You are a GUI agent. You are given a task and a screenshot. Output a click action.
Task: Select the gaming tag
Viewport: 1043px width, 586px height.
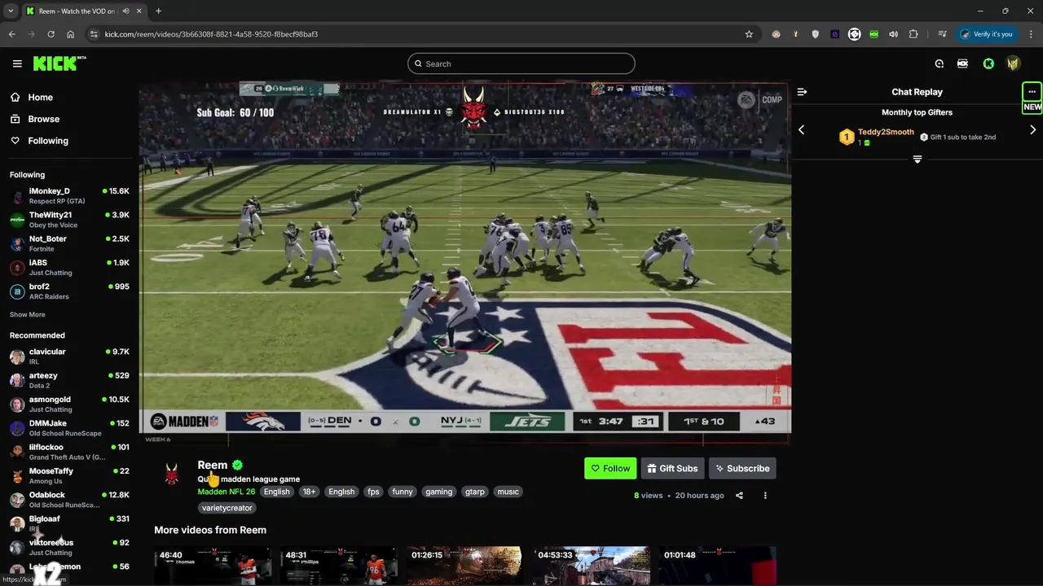[438, 492]
